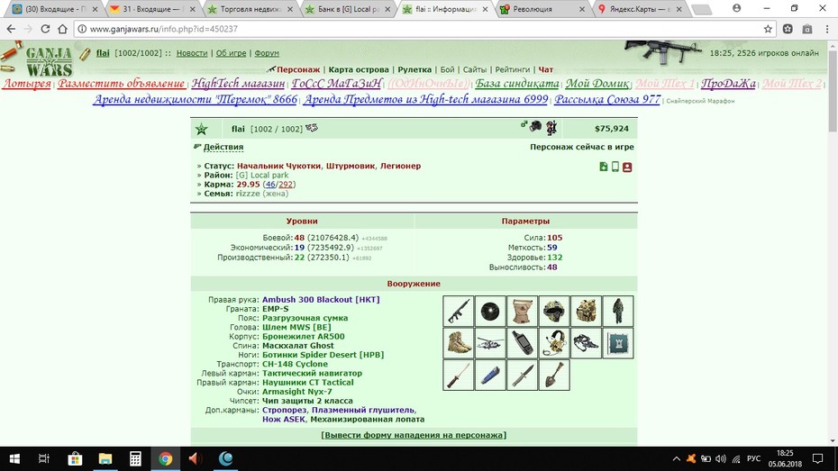Screen dimensions: 838x471
Task: Open the rizzze family member link
Action: coord(248,194)
